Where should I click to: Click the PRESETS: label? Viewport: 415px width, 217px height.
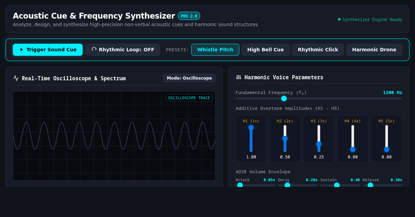click(x=177, y=50)
